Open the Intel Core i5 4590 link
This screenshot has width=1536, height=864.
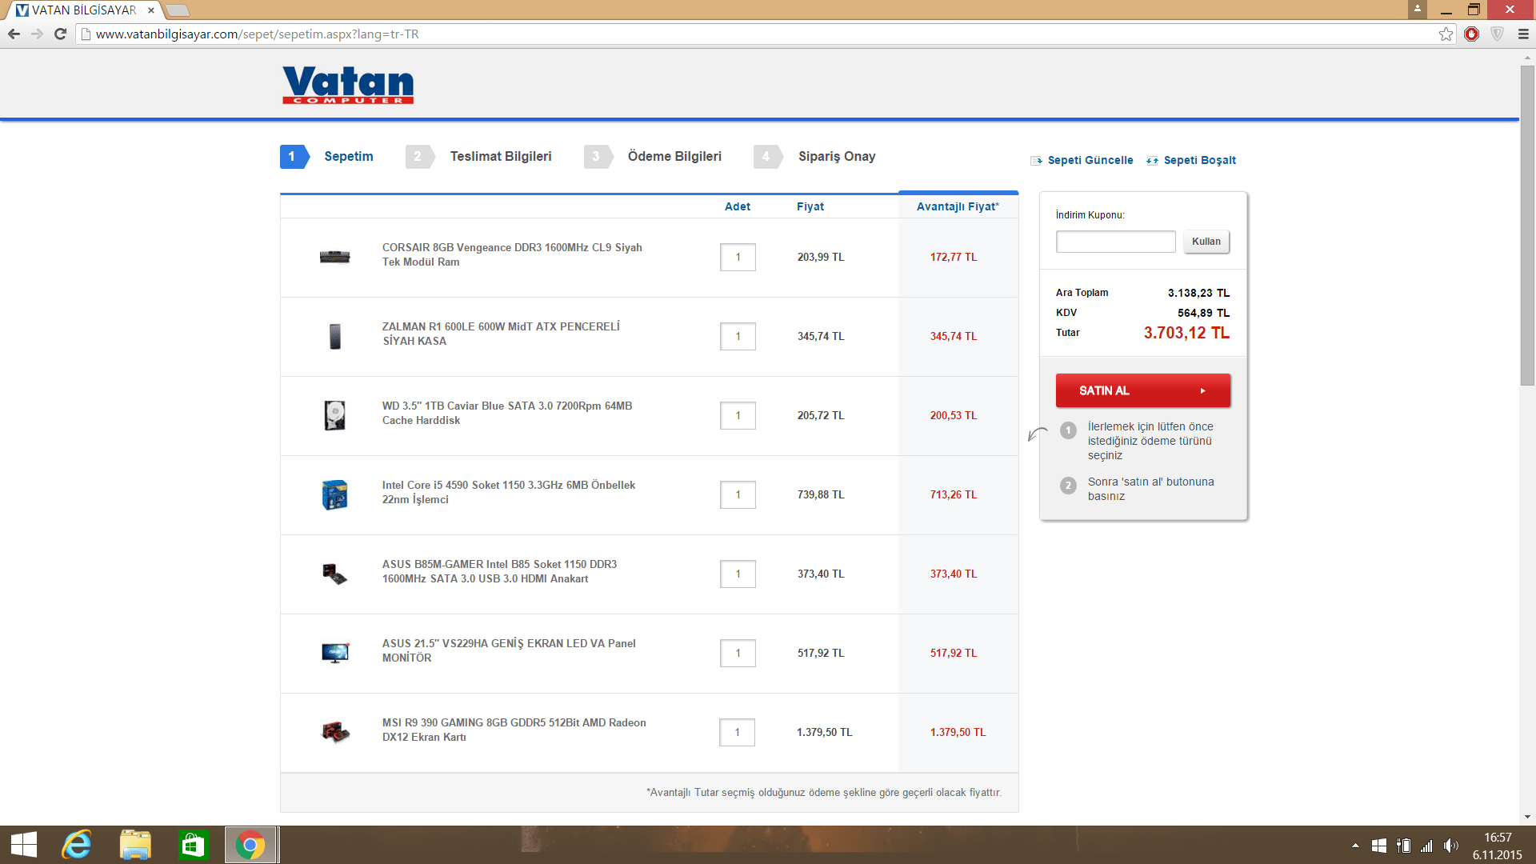(x=509, y=493)
